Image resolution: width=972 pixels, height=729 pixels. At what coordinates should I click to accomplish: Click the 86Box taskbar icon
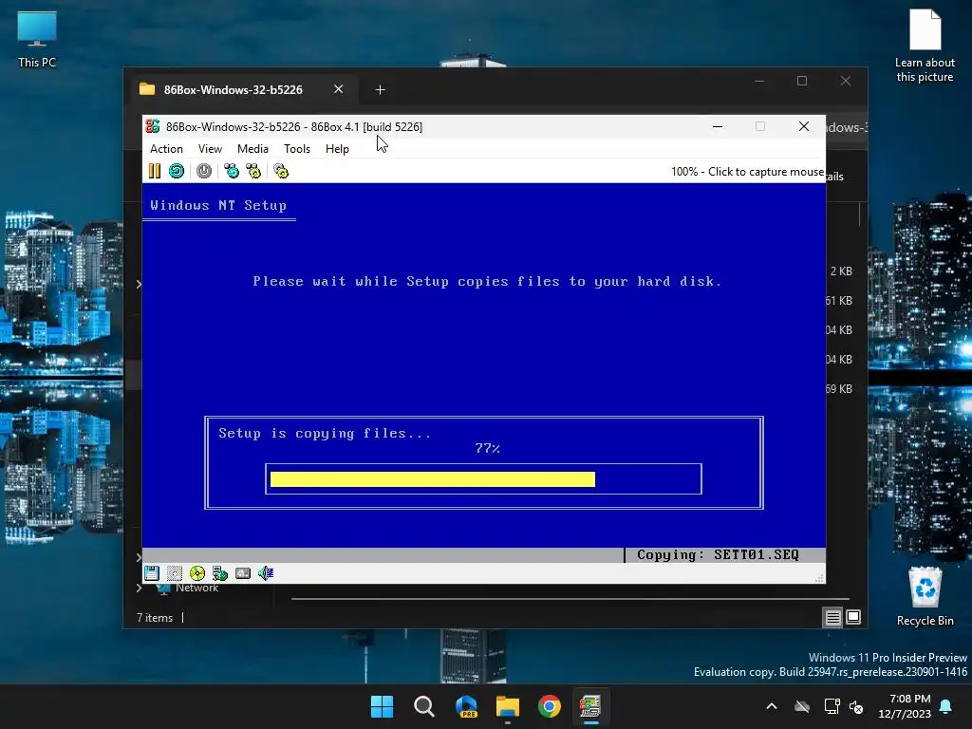point(590,706)
